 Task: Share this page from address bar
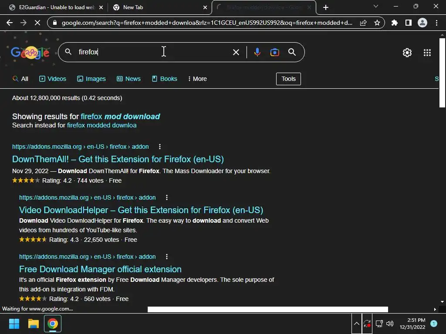(363, 23)
